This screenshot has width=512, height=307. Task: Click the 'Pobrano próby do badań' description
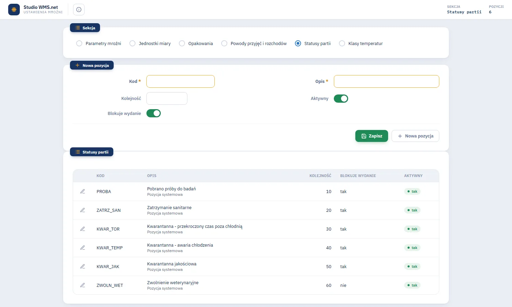click(171, 189)
